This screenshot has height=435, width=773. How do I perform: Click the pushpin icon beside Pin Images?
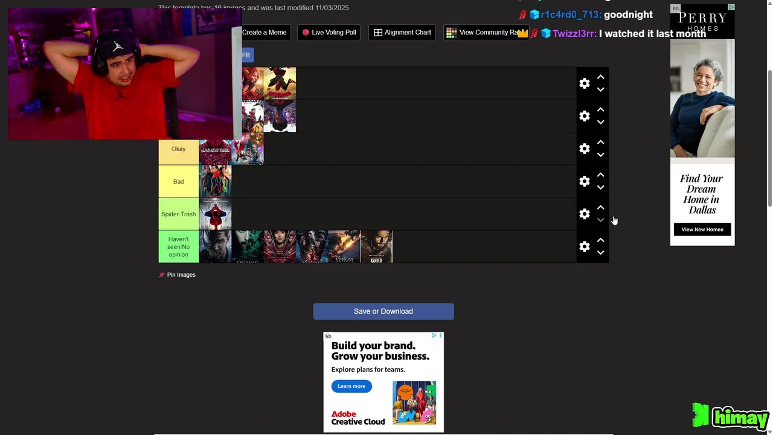point(161,275)
